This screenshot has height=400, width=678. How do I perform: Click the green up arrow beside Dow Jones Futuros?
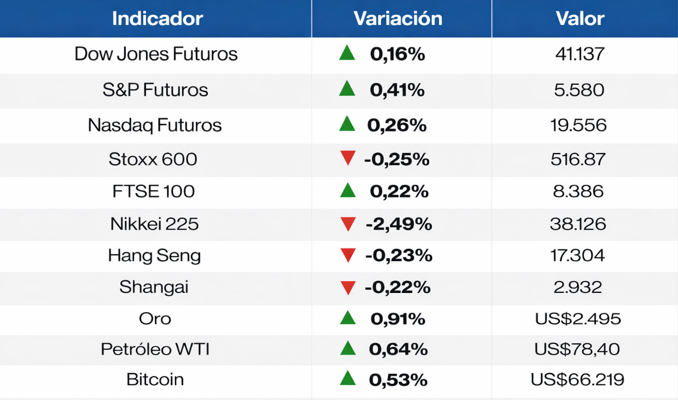347,54
